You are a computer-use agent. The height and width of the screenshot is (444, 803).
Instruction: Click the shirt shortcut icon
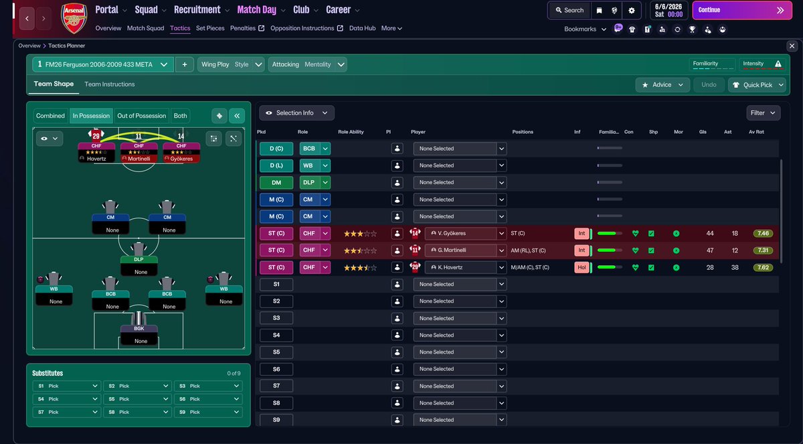coord(632,29)
